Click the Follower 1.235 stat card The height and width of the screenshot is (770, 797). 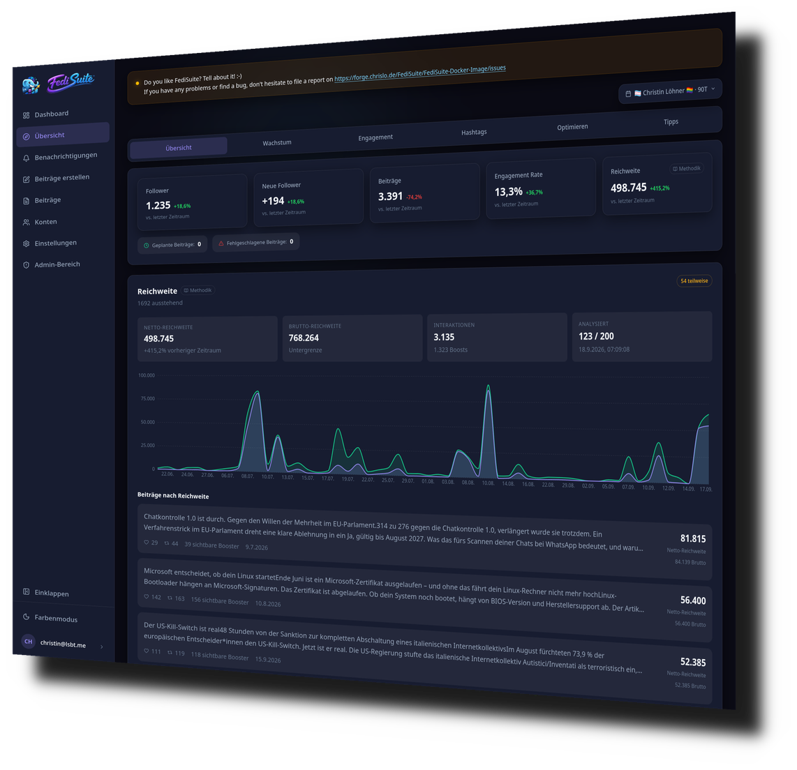pos(192,202)
